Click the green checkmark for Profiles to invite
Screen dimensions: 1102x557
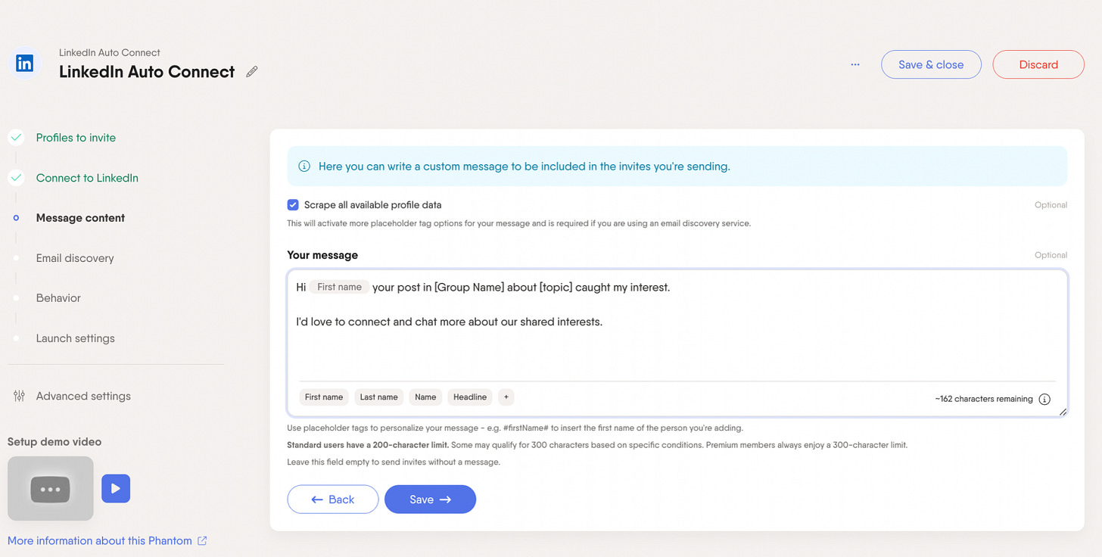click(16, 138)
